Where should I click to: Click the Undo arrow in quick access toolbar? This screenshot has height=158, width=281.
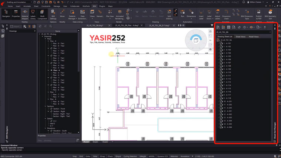(x=62, y=2)
